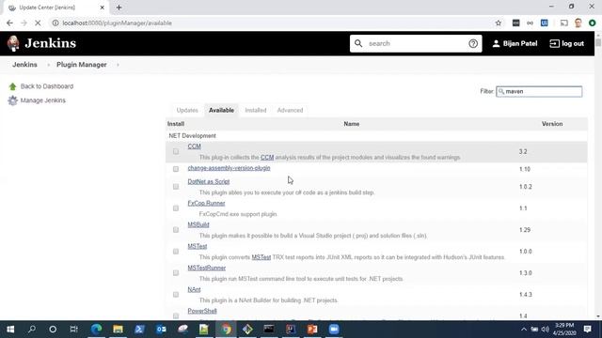Open the MSBuild plugin link
Screen dimensions: 602x338
[x=198, y=224]
